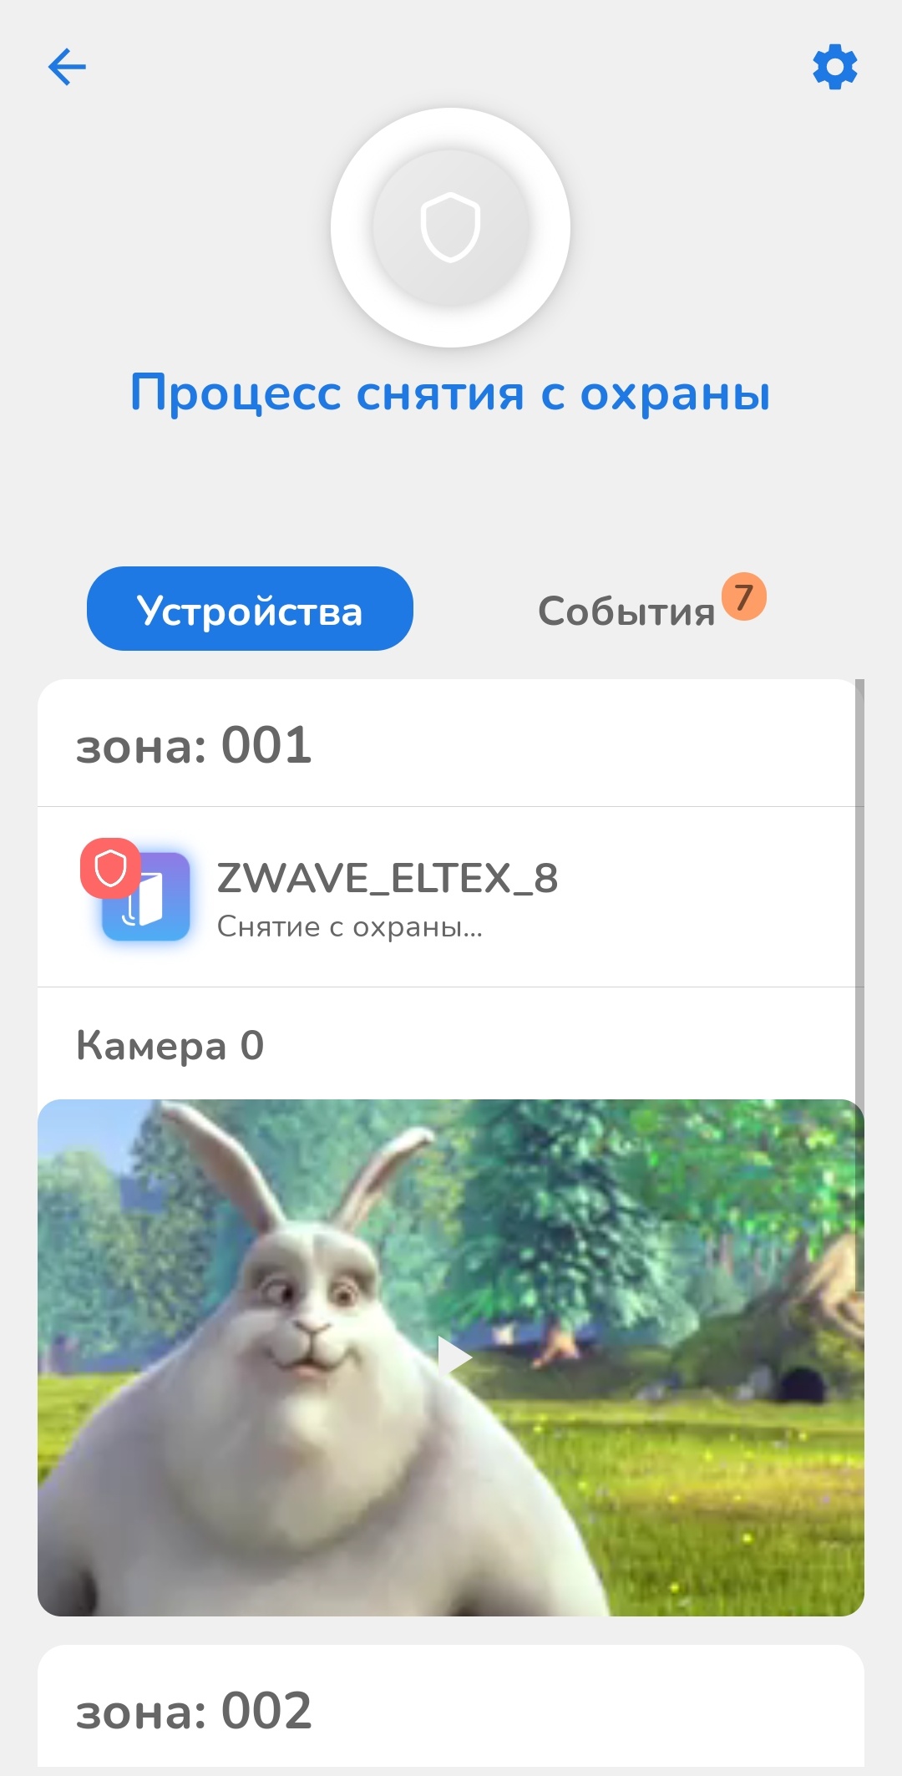Tap the round shield arm/disarm button
902x1776 pixels.
click(451, 227)
